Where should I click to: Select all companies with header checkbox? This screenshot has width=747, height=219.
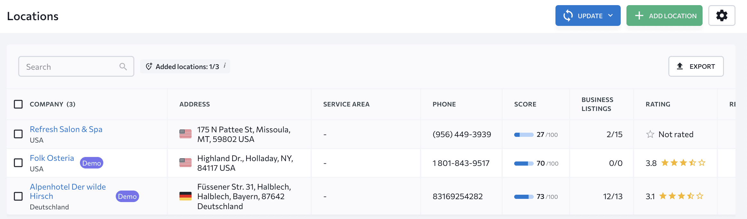[18, 104]
